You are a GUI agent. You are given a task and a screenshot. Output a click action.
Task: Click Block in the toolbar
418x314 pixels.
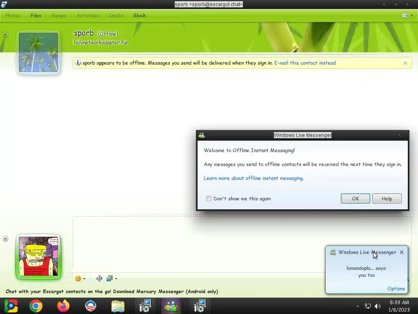pos(140,16)
